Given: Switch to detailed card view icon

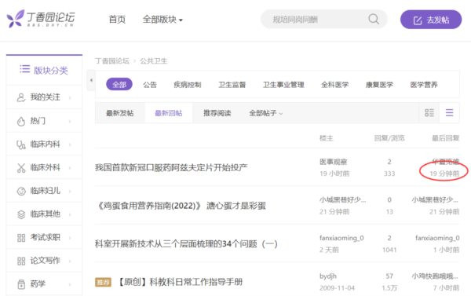Looking at the screenshot, I should [429, 113].
